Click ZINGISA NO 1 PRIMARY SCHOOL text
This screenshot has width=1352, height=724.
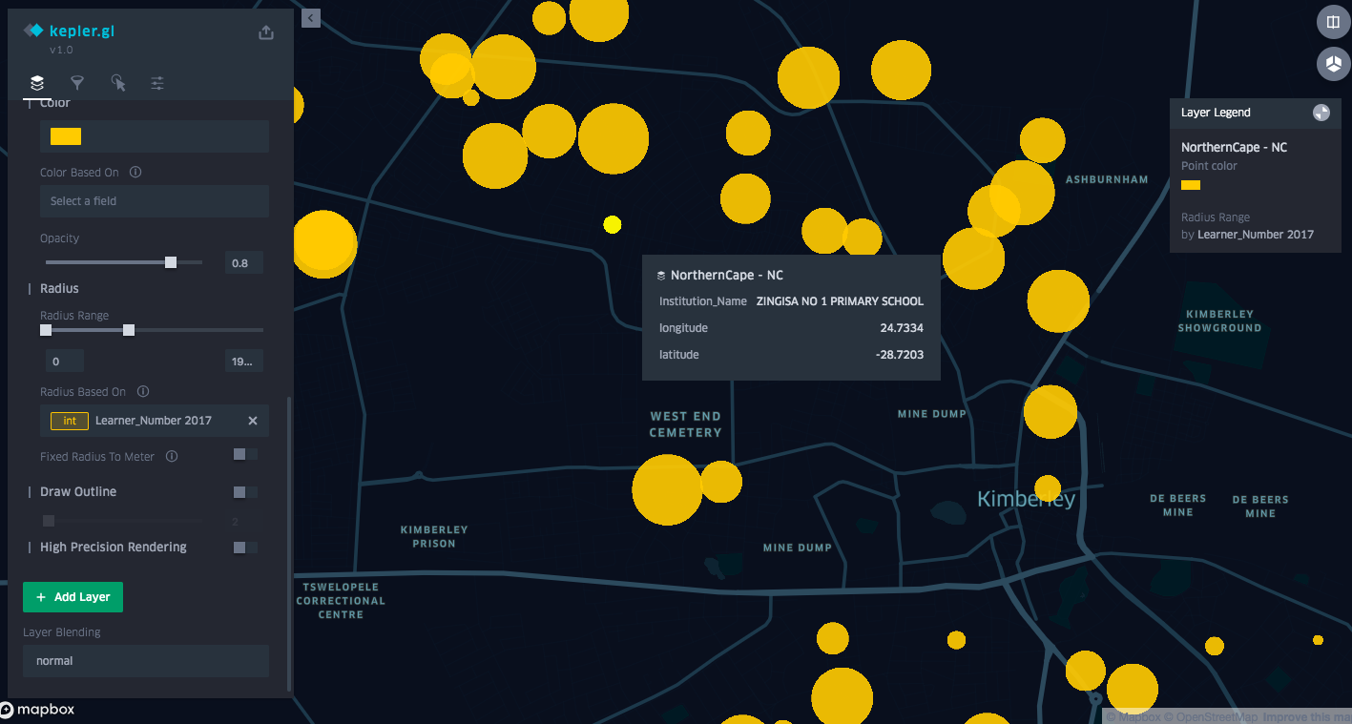840,301
